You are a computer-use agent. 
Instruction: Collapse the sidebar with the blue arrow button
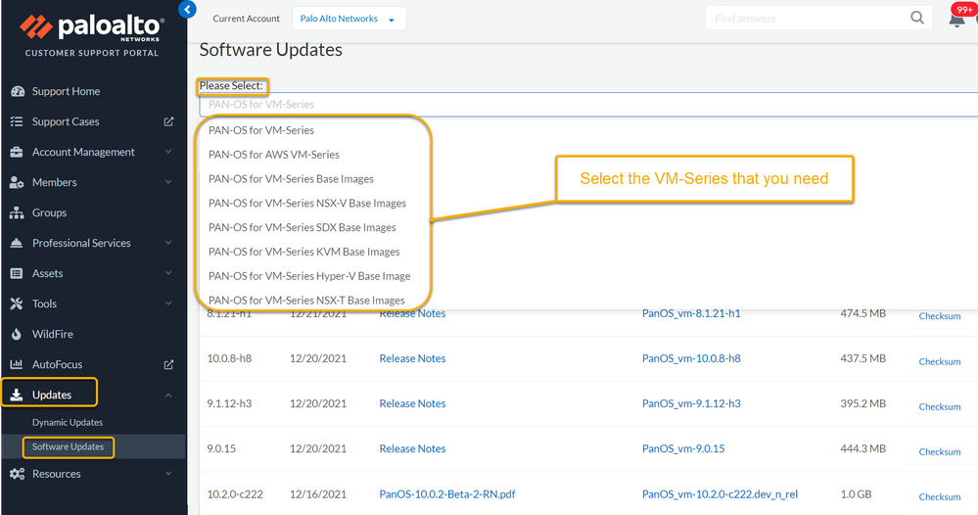pyautogui.click(x=187, y=10)
